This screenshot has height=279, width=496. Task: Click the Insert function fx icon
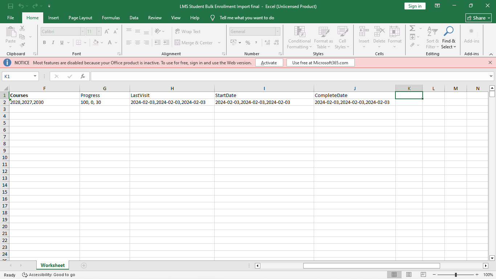point(83,76)
